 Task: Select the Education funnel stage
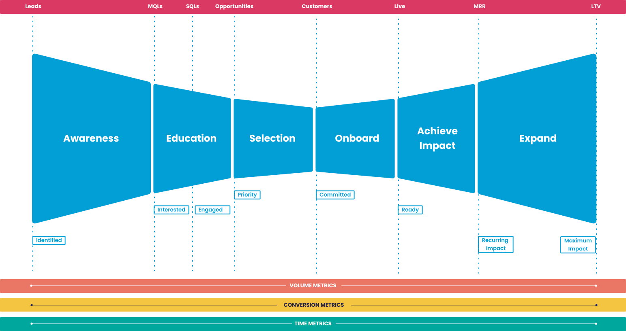coord(191,138)
